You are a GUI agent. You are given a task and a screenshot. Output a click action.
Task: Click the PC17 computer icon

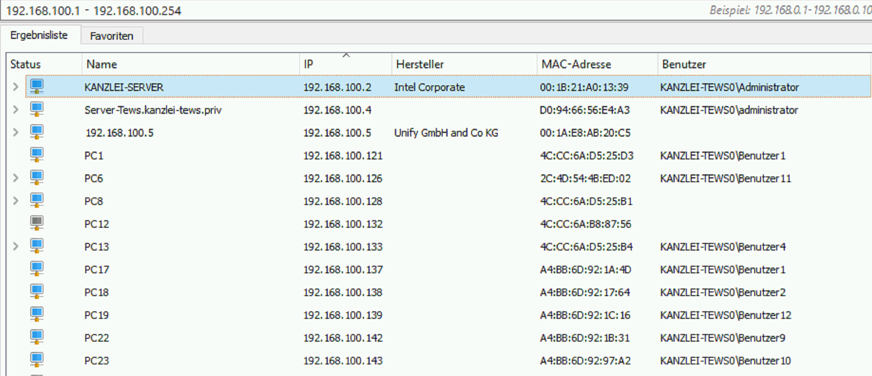pyautogui.click(x=37, y=269)
